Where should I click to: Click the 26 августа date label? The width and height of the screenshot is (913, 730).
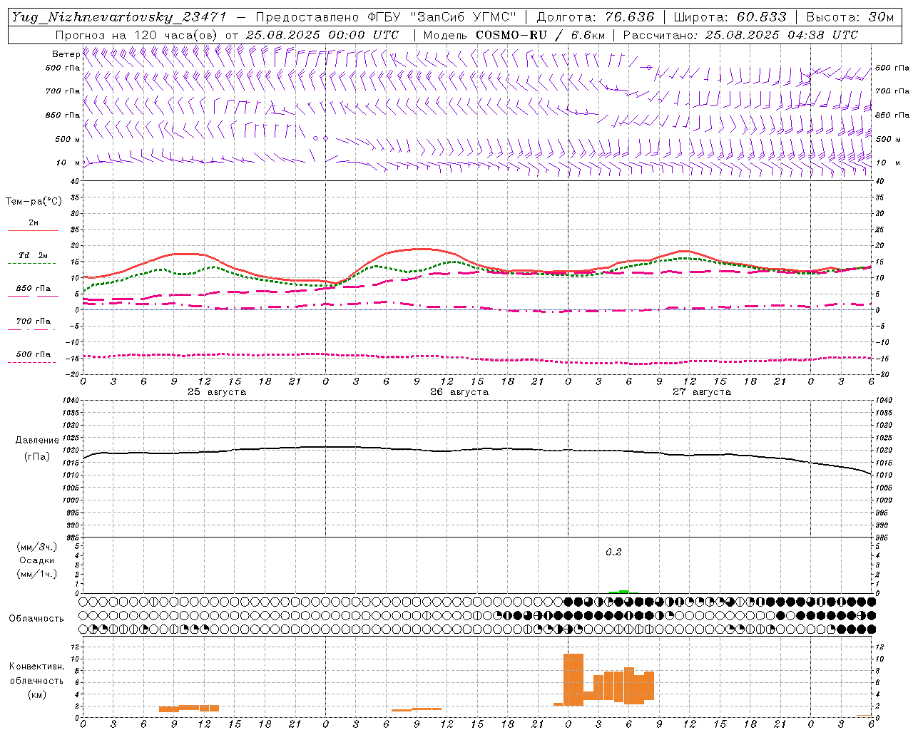point(459,392)
